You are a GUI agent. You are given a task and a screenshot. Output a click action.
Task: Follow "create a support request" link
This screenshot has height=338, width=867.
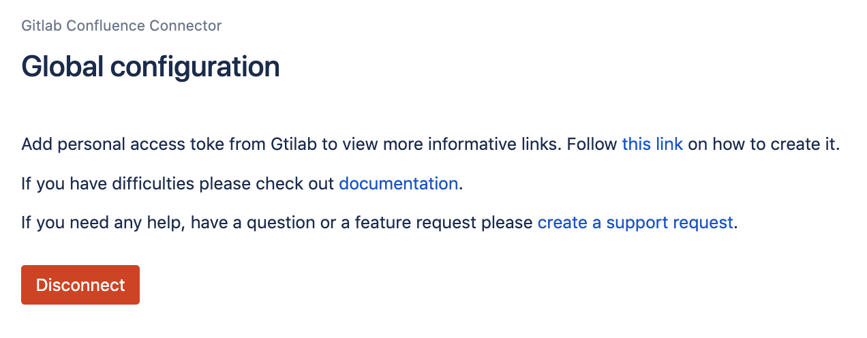click(635, 222)
